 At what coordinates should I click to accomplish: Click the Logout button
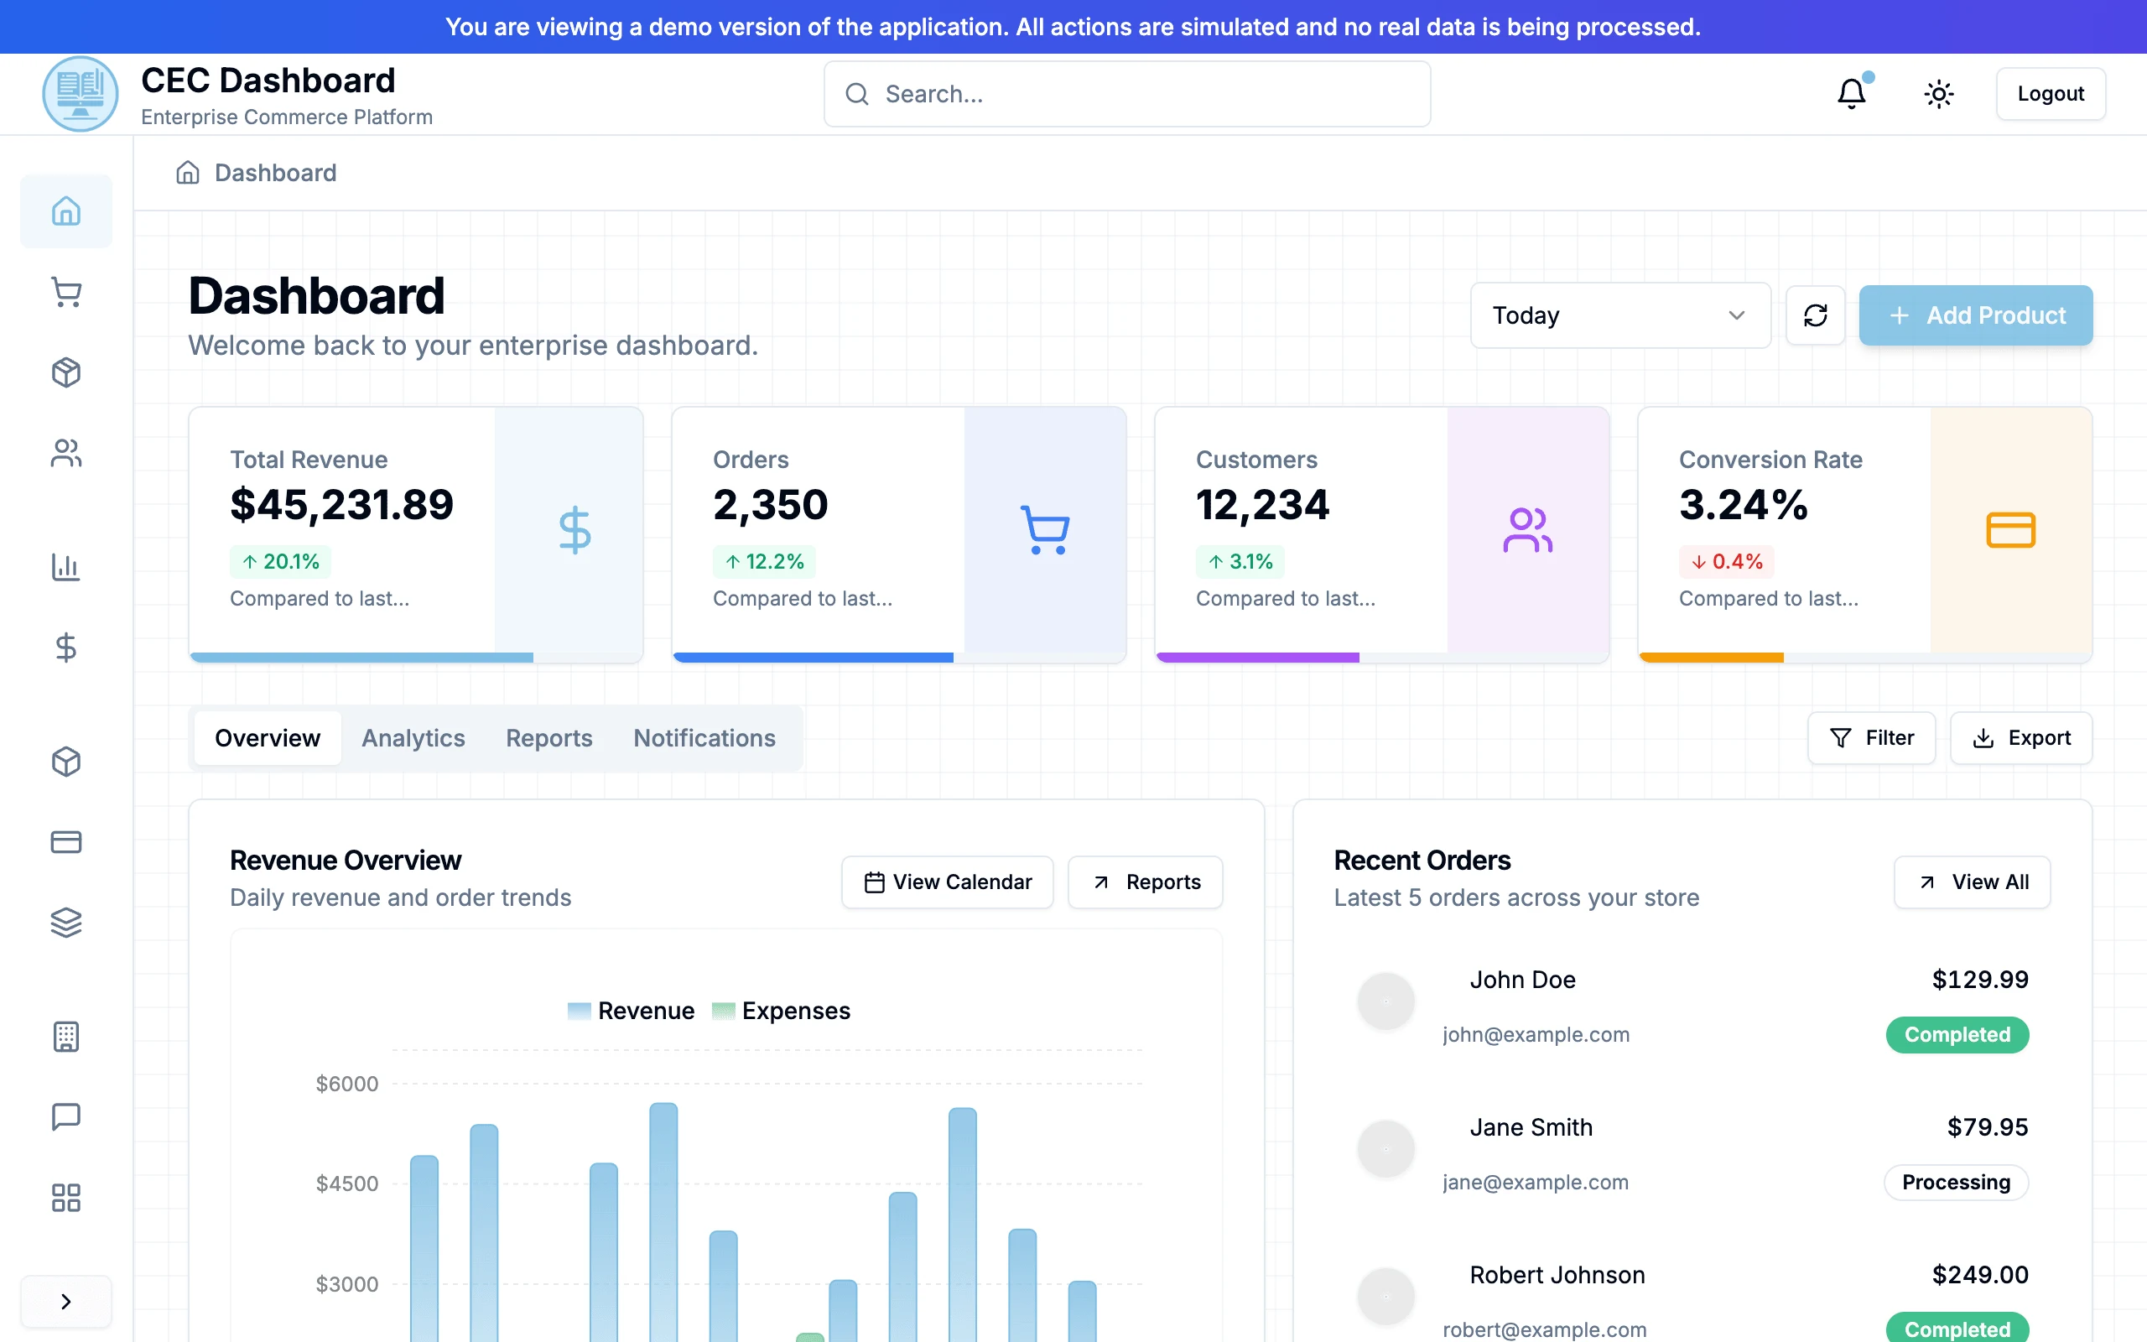coord(2051,93)
